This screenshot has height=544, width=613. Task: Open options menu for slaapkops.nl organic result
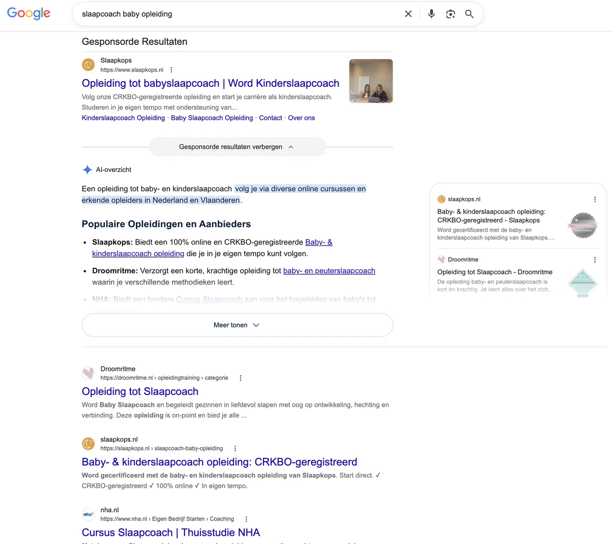coord(235,449)
